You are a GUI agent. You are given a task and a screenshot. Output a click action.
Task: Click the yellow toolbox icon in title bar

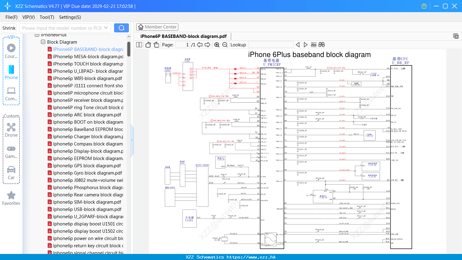(424, 6)
